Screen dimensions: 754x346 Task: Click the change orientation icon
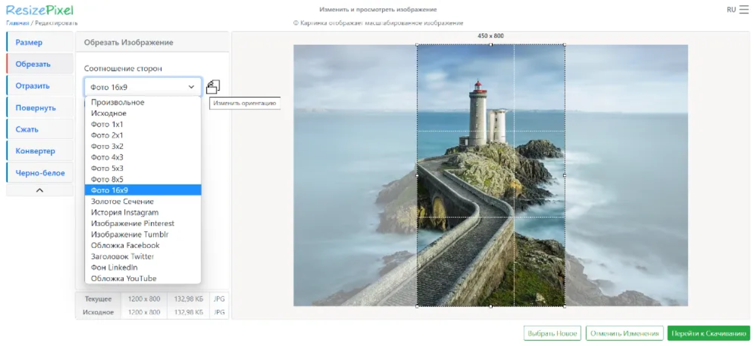point(213,87)
